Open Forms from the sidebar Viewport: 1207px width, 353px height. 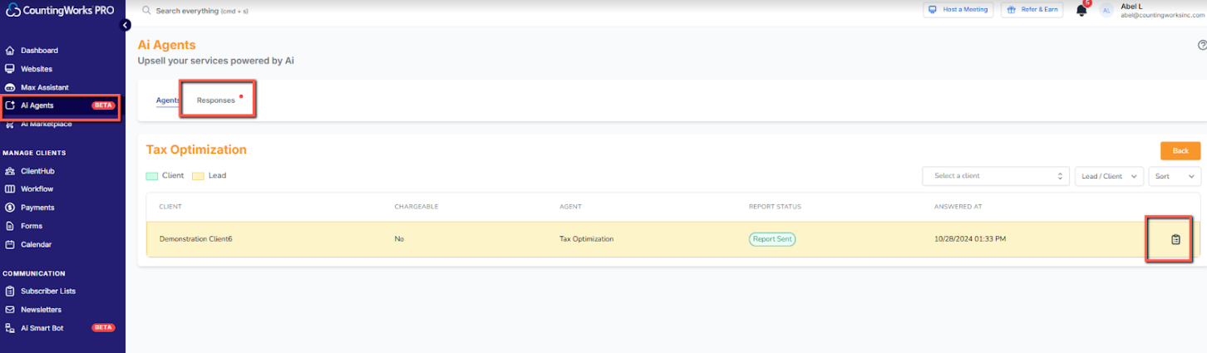click(x=32, y=226)
